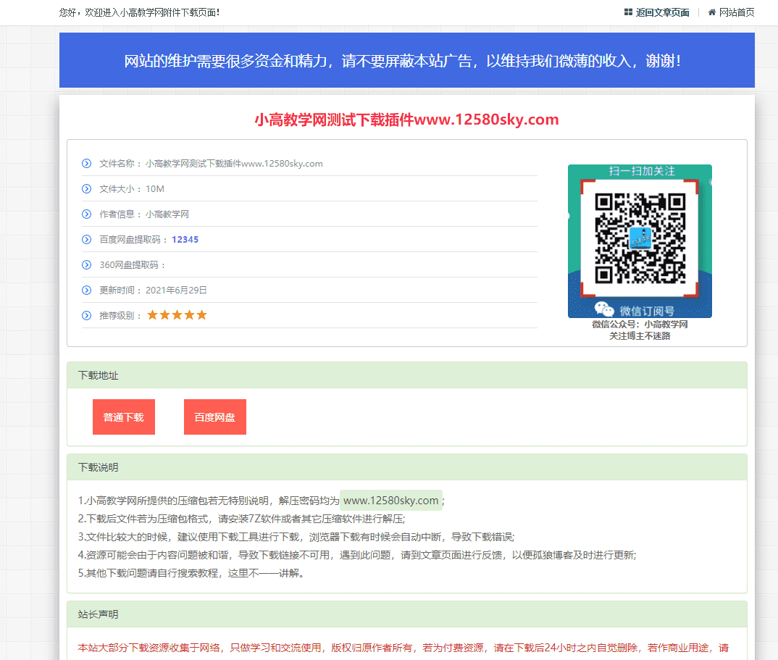
Task: Click the 百度网盘 download button
Action: coord(215,417)
